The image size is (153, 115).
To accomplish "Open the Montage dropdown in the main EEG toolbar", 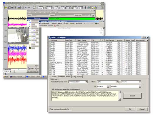I will pyautogui.click(x=44, y=8).
